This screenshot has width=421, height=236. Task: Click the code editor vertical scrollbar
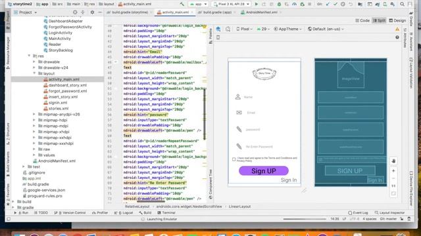[x=205, y=115]
